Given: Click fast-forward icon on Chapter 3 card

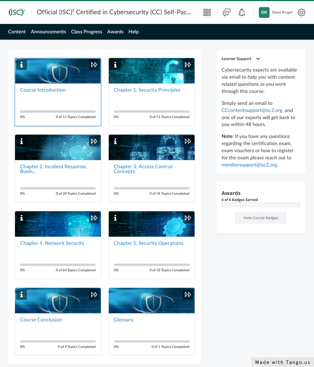Looking at the screenshot, I should point(188,141).
